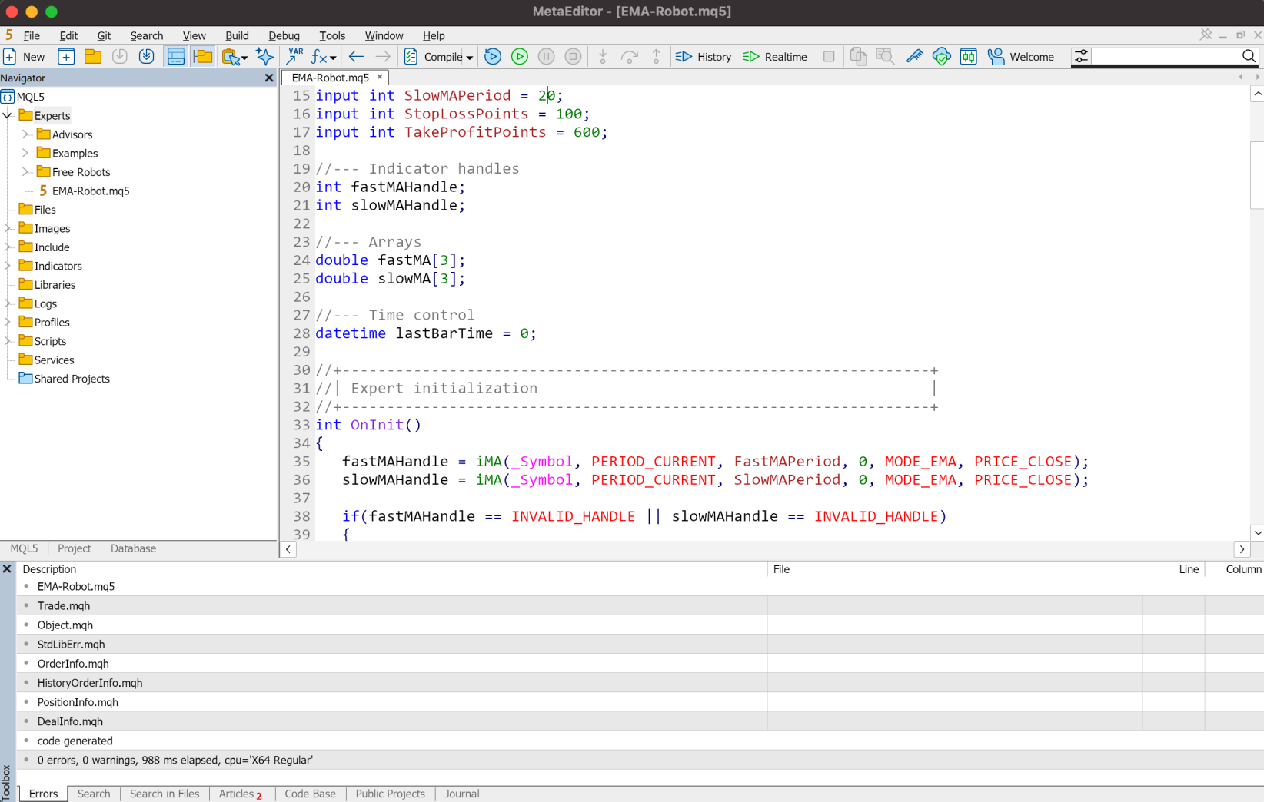
Task: Start debugging on real data (green play)
Action: [520, 57]
